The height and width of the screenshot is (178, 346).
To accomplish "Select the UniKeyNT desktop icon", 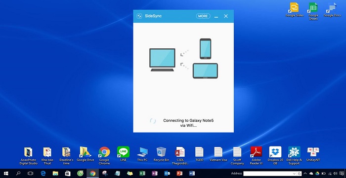I will [313, 154].
